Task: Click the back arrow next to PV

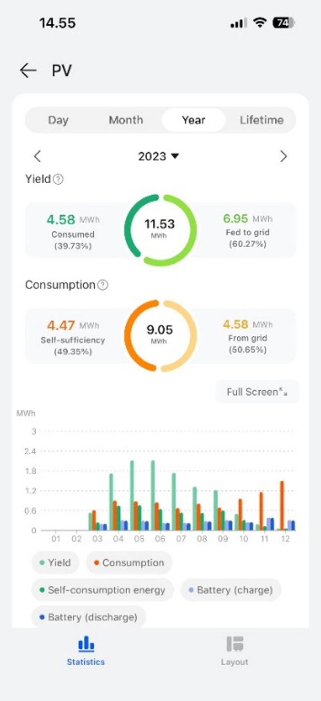Action: point(27,70)
